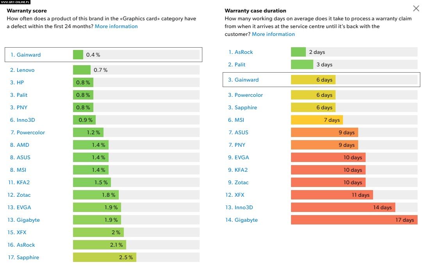Select EVGA in the case duration list
Image resolution: width=425 pixels, height=267 pixels.
pyautogui.click(x=242, y=158)
